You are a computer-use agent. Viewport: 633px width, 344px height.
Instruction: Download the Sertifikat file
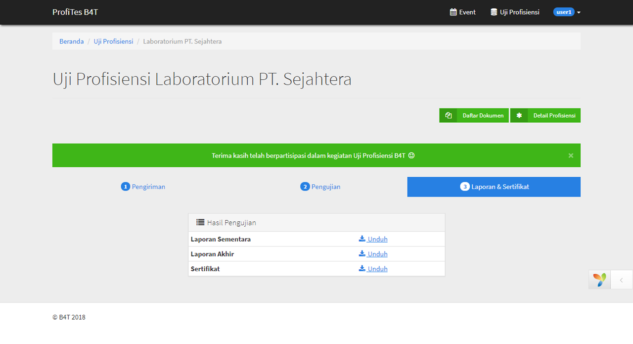click(373, 269)
